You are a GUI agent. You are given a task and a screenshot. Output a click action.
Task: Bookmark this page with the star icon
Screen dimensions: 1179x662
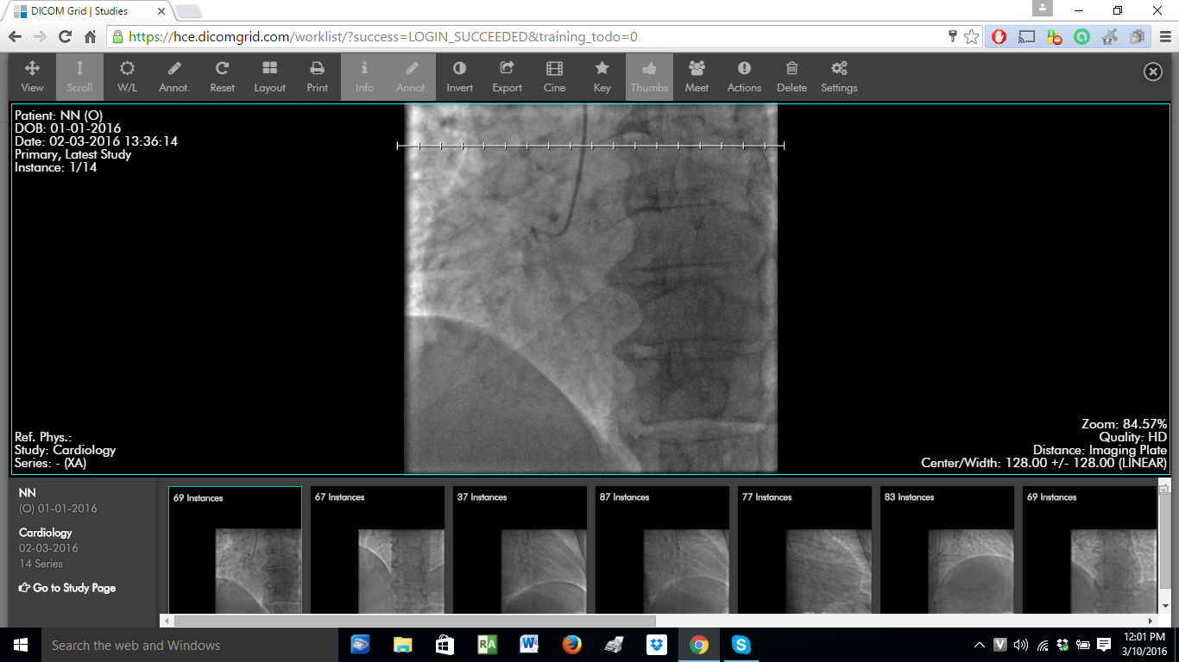(x=972, y=37)
